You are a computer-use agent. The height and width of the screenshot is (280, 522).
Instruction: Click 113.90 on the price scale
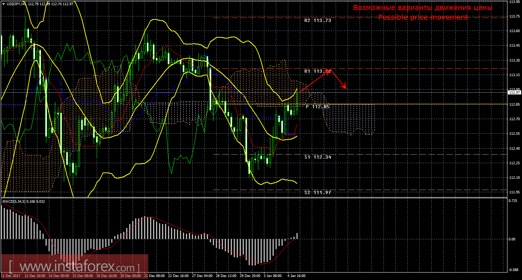coord(515,2)
